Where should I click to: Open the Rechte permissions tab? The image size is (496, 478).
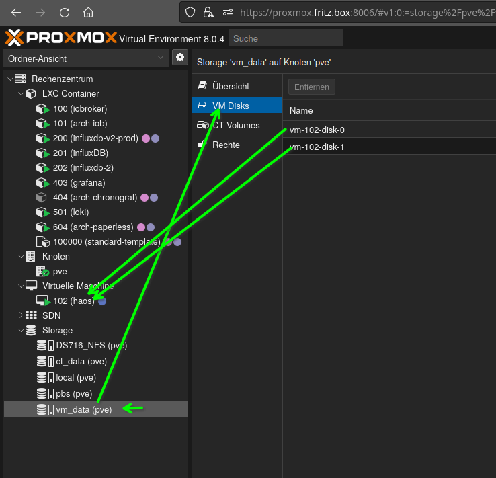pyautogui.click(x=237, y=145)
